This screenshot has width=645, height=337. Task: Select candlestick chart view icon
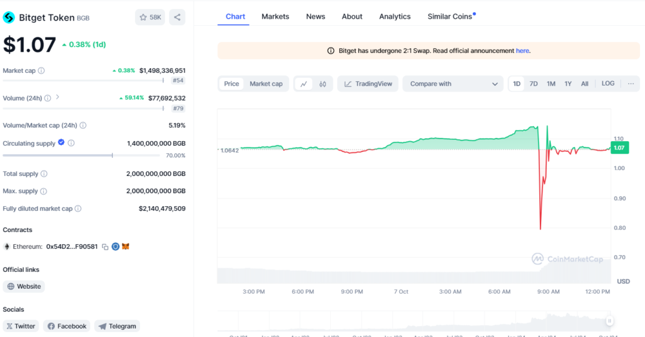coord(322,84)
